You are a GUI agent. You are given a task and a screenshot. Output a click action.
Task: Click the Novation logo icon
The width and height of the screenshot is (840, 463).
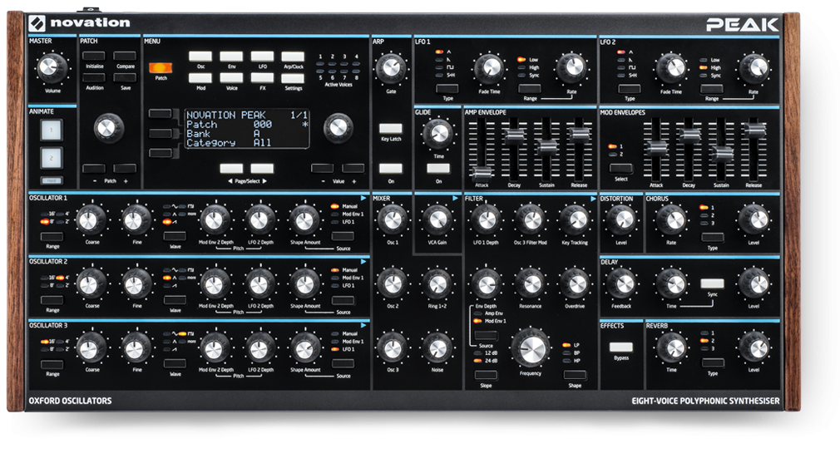coord(36,22)
